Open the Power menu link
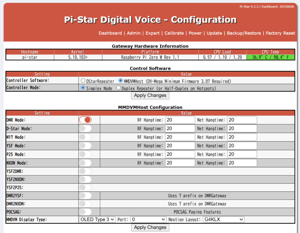300x233 pixels. pos(195,33)
